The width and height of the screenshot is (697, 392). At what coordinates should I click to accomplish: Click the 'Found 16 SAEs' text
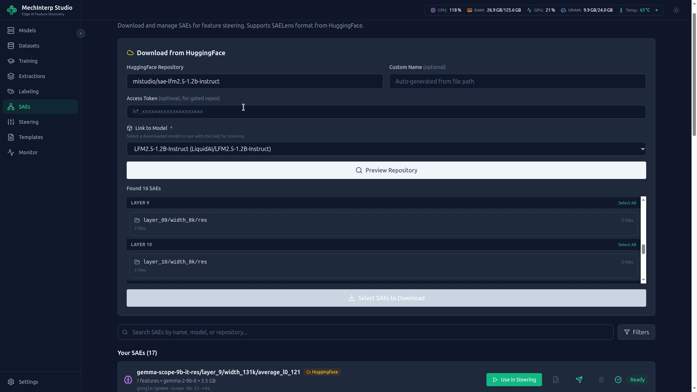[x=144, y=188]
